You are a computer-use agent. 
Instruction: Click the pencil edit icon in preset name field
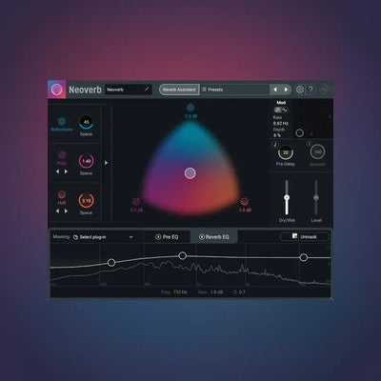(x=147, y=90)
